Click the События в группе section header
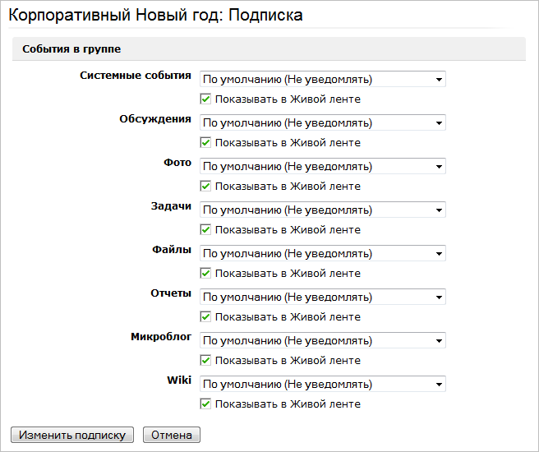This screenshot has height=452, width=539. click(72, 49)
